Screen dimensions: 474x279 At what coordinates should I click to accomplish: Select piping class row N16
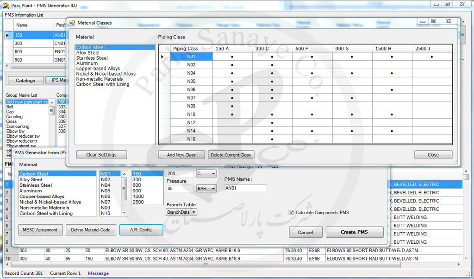pyautogui.click(x=191, y=139)
